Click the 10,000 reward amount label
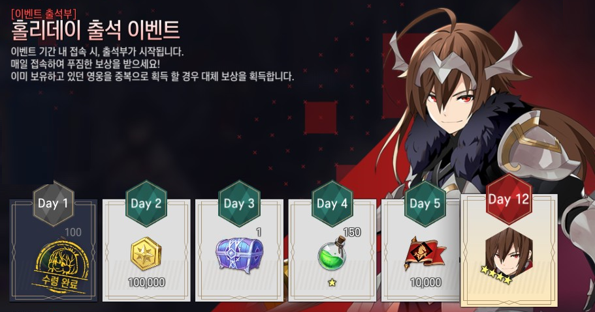 point(425,283)
